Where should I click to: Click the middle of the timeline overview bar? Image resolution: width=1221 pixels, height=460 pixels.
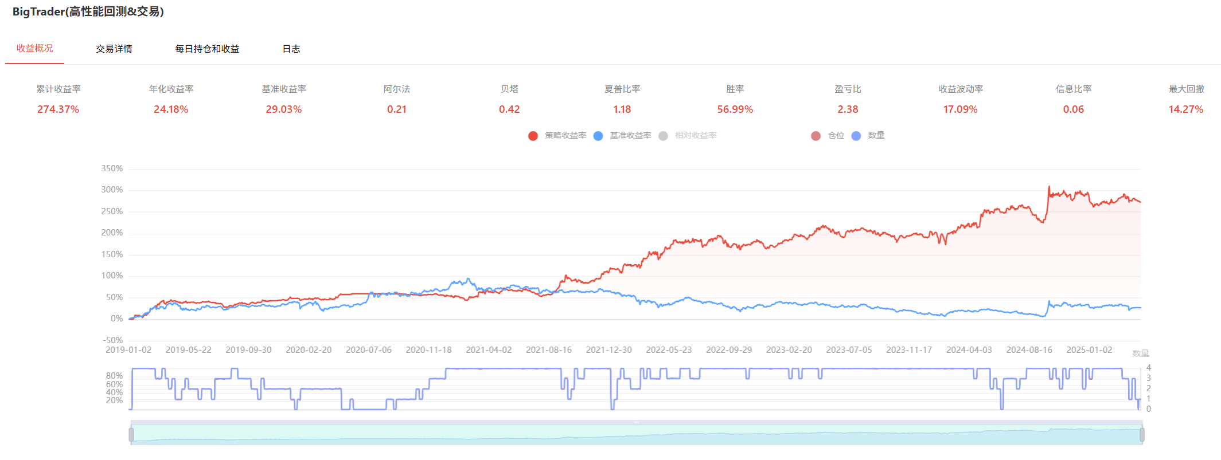637,435
